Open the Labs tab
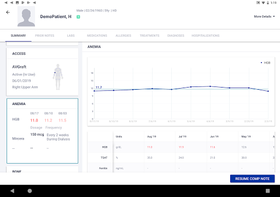Image resolution: width=280 pixels, height=197 pixels. pos(71,36)
